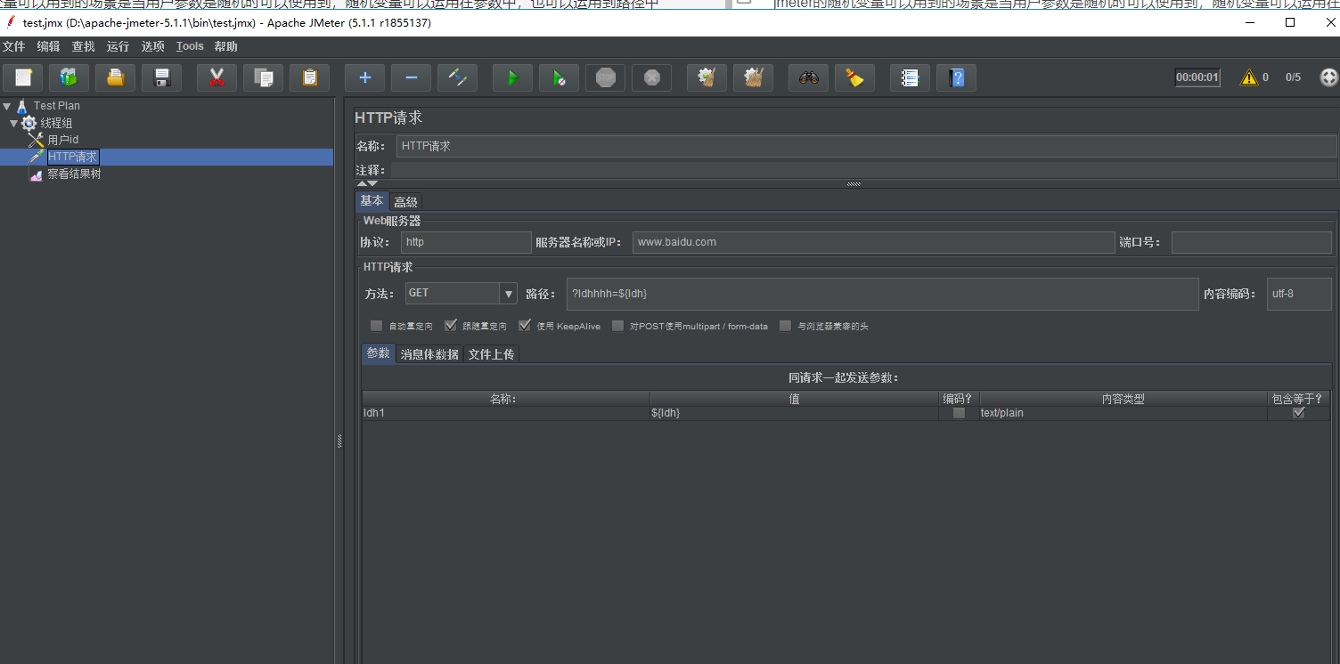The image size is (1340, 664).
Task: Reset search with the brush icon
Action: click(854, 77)
